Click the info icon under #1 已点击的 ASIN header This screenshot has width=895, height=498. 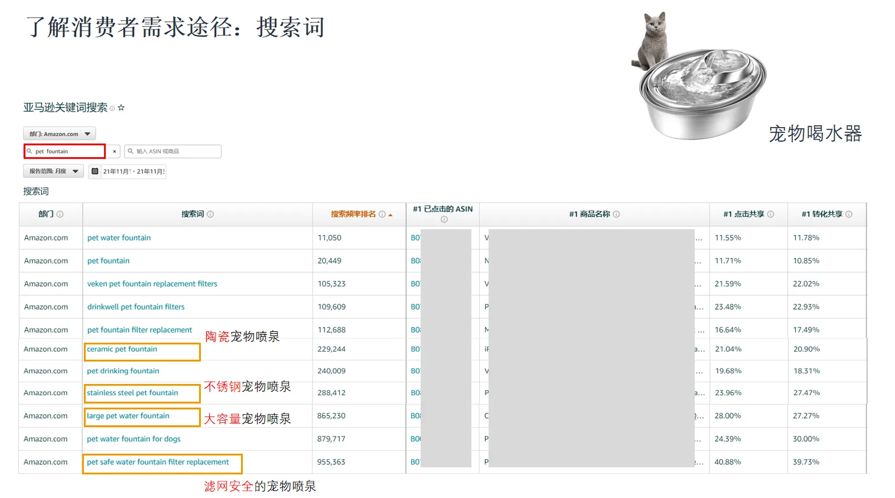pyautogui.click(x=444, y=219)
